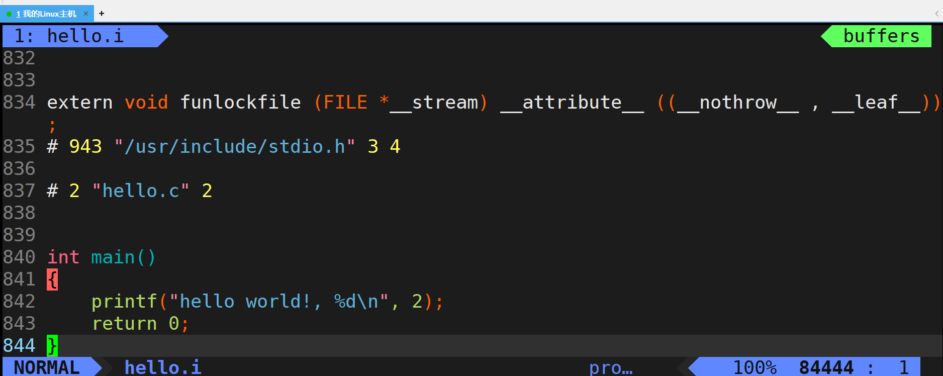Click the truncated pro… status segment
Viewport: 943px width, 376px height.
611,367
